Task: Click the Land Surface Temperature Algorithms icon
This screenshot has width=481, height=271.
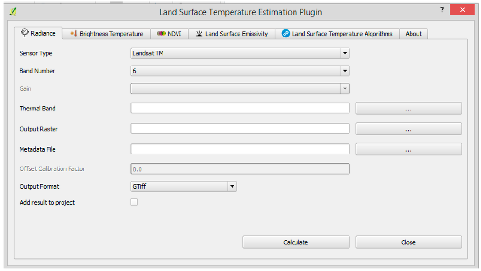Action: 286,34
